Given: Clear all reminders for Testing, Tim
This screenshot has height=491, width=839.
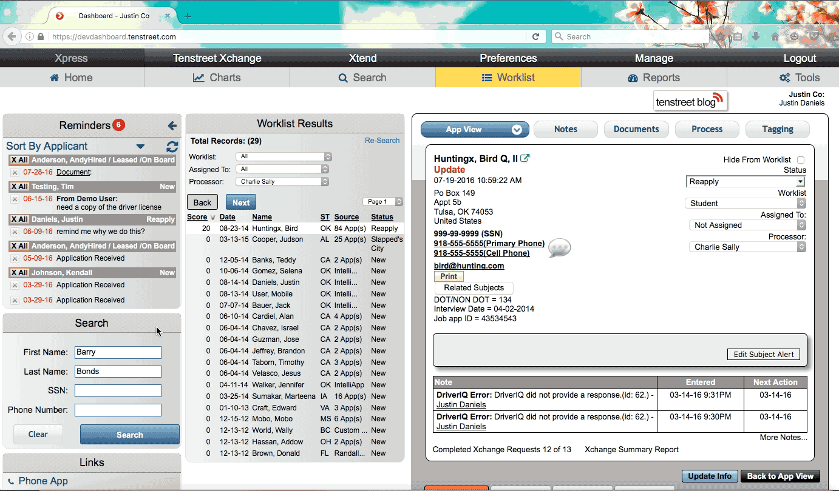Looking at the screenshot, I should coord(19,187).
